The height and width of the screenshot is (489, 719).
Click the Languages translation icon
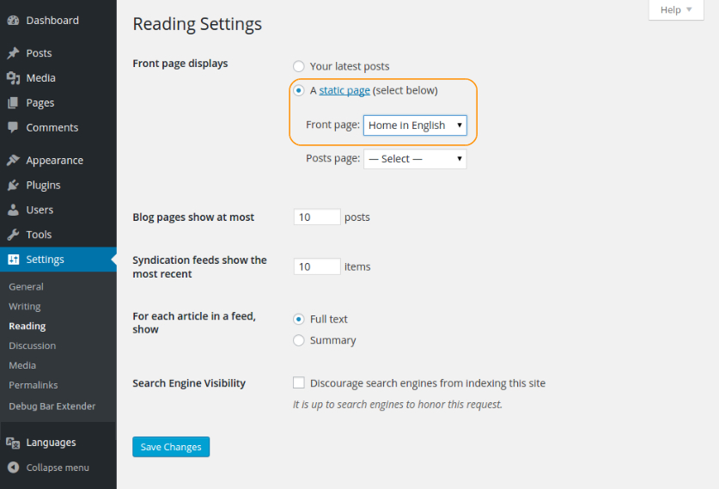(x=13, y=443)
